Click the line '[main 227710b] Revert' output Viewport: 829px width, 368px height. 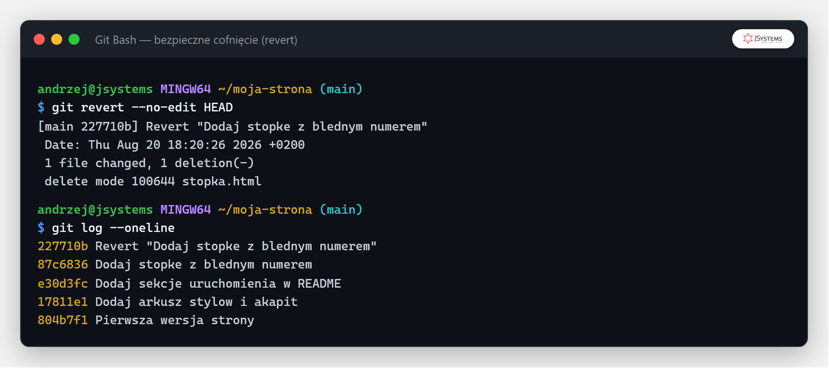[232, 126]
